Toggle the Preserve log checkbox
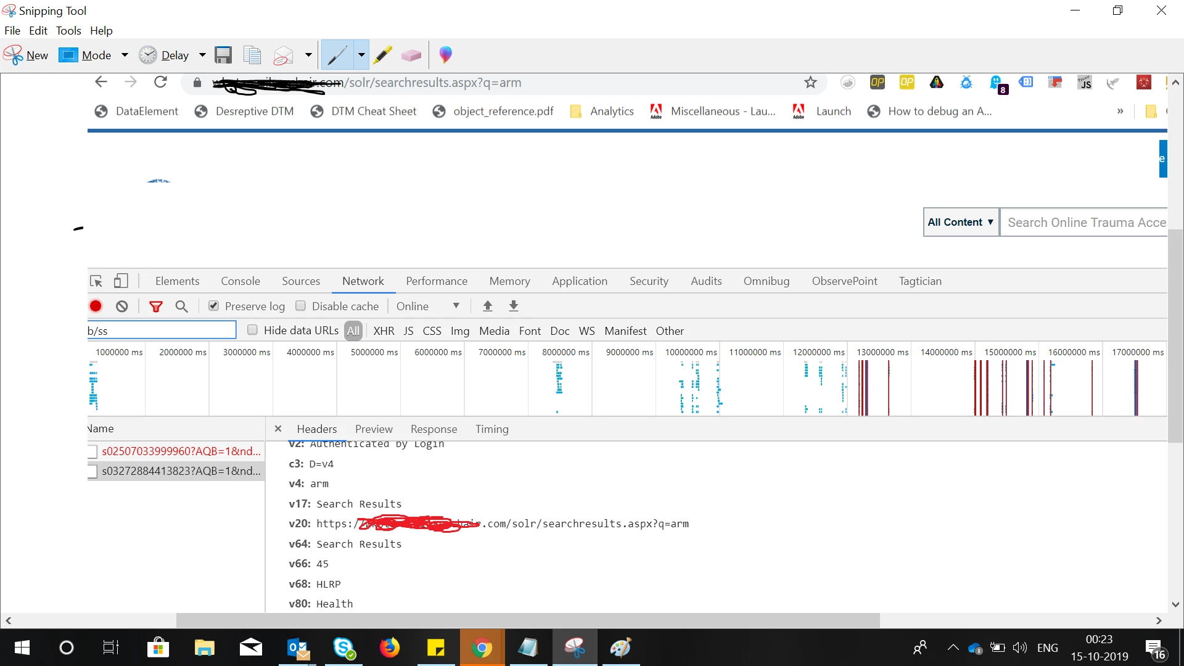Viewport: 1184px width, 666px height. point(214,306)
